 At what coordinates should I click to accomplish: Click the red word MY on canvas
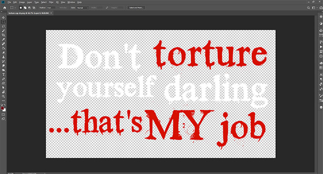coord(179,125)
